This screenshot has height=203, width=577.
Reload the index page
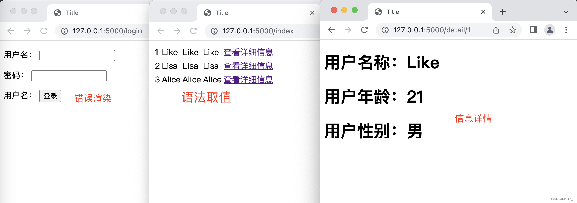point(194,31)
